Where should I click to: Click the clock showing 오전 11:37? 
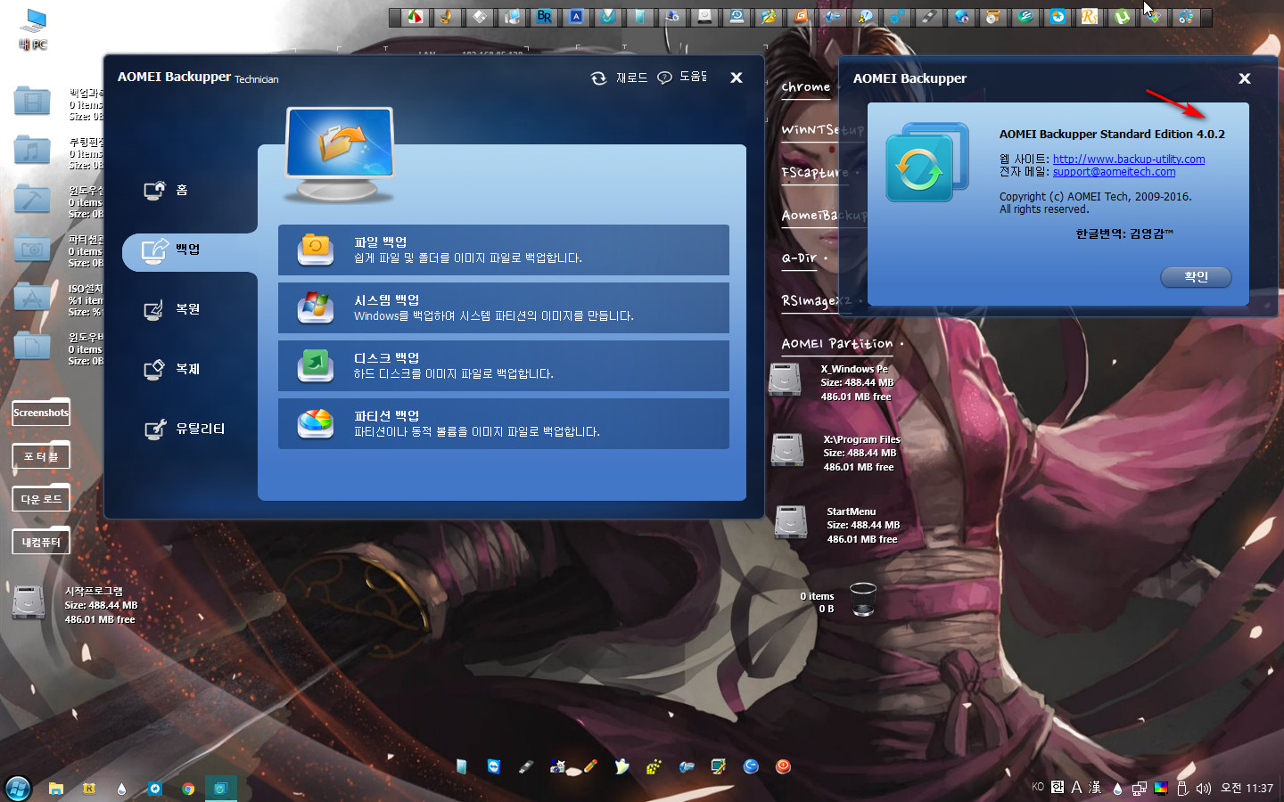pyautogui.click(x=1247, y=788)
